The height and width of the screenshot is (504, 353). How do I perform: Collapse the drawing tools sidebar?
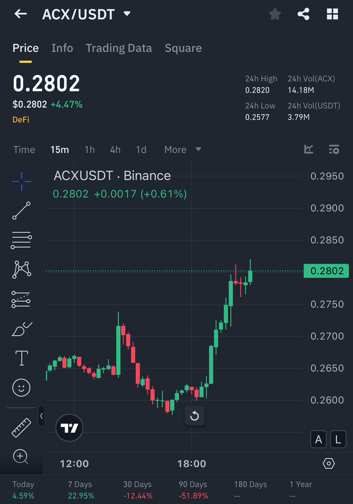click(41, 417)
